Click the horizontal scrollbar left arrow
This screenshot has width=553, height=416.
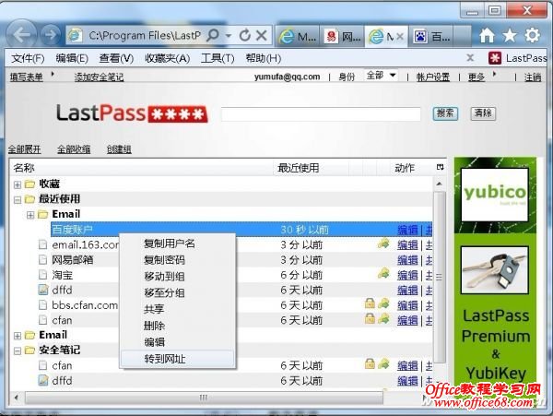[17, 398]
